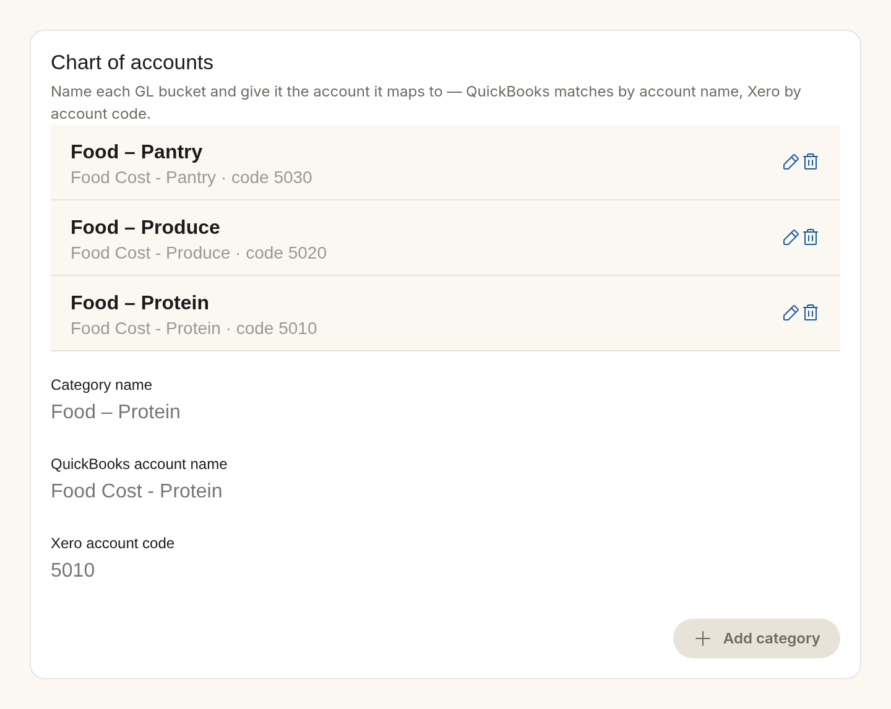891x709 pixels.
Task: Click the Chart of accounts heading
Action: pyautogui.click(x=132, y=62)
